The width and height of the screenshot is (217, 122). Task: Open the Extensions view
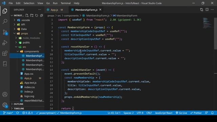point(5,53)
